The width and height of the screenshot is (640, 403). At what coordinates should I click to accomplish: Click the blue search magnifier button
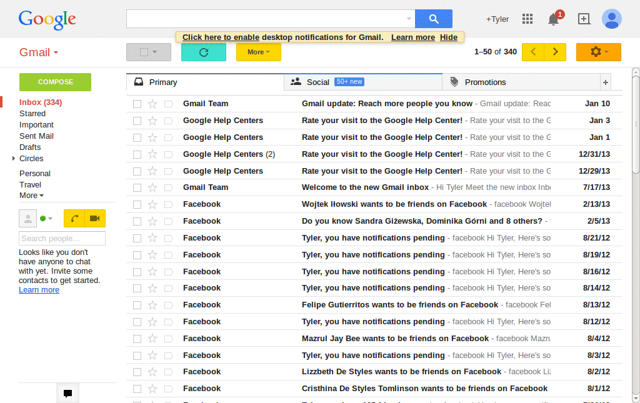click(434, 19)
